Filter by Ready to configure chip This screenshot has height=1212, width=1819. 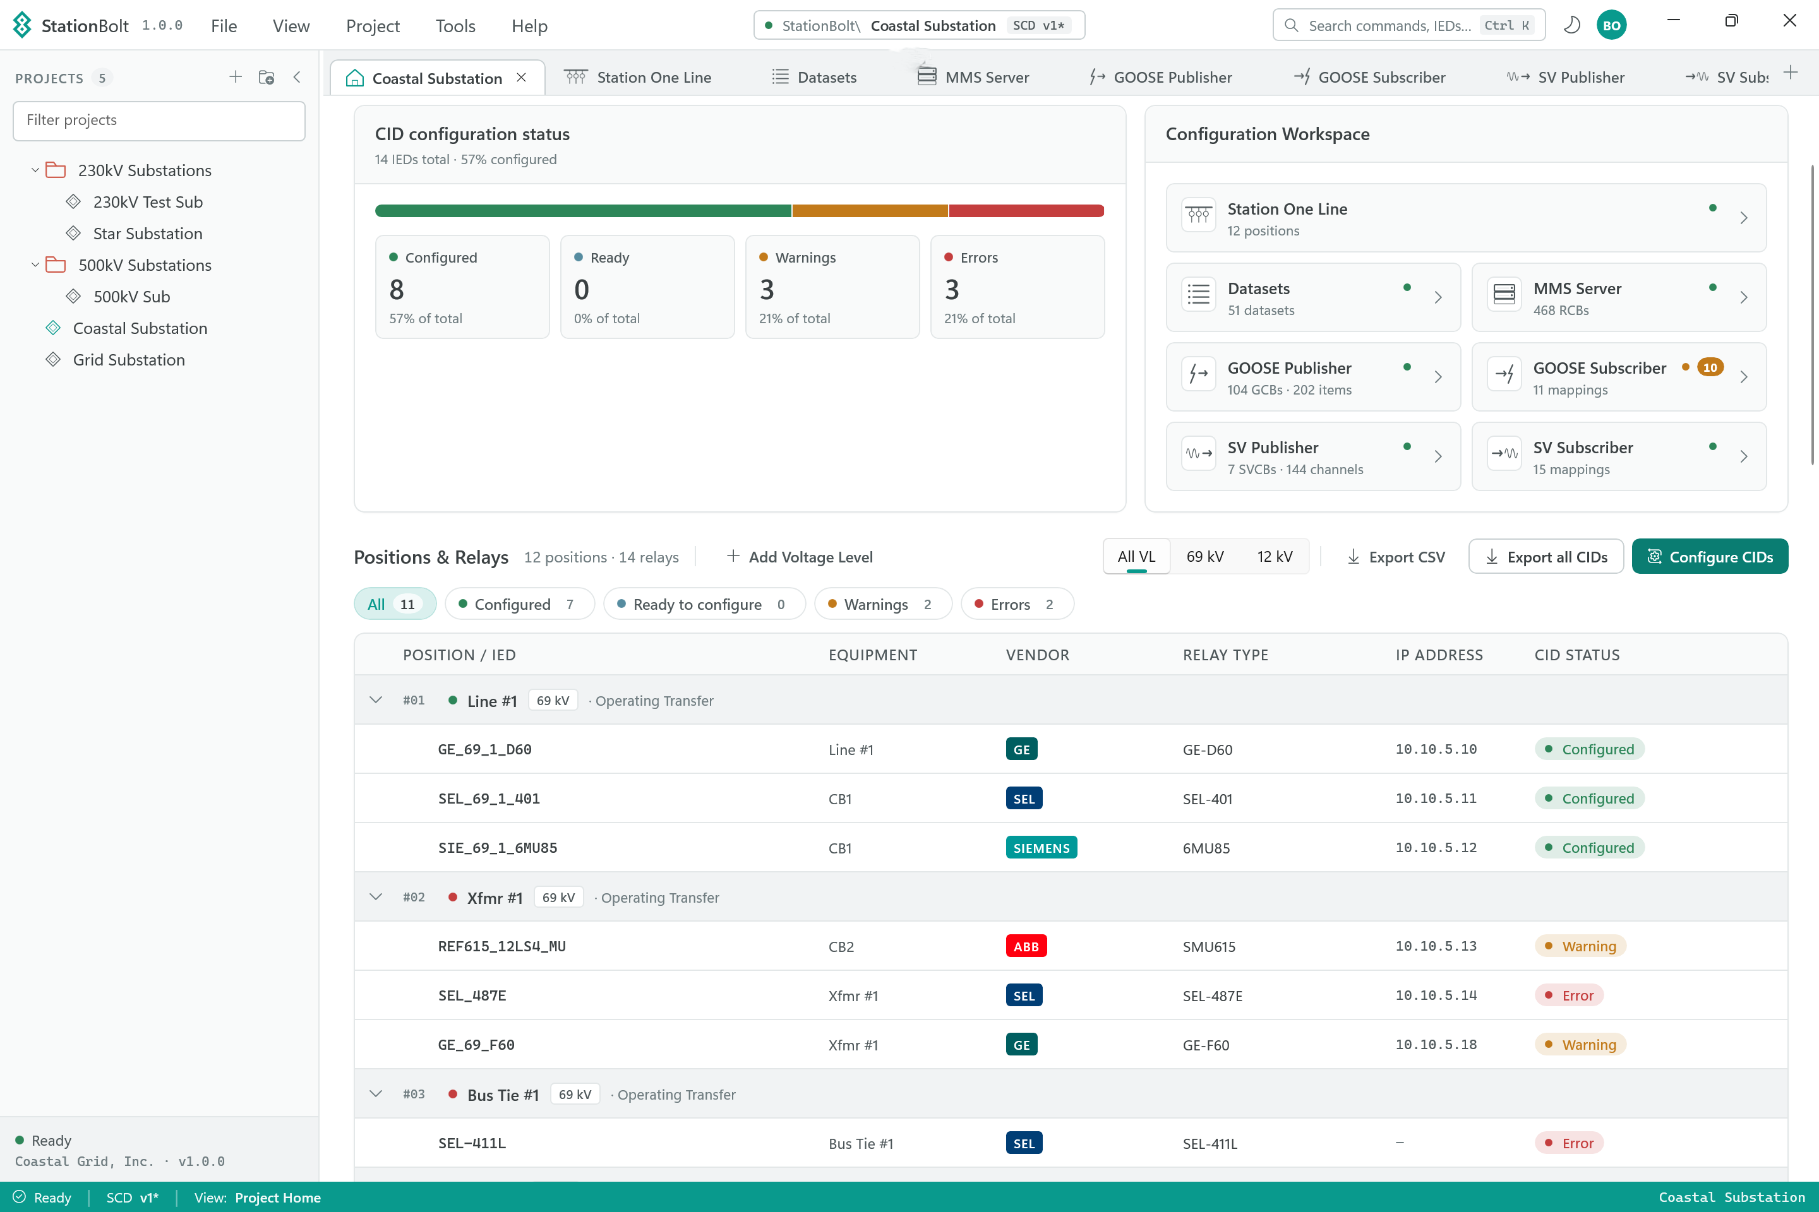[704, 603]
